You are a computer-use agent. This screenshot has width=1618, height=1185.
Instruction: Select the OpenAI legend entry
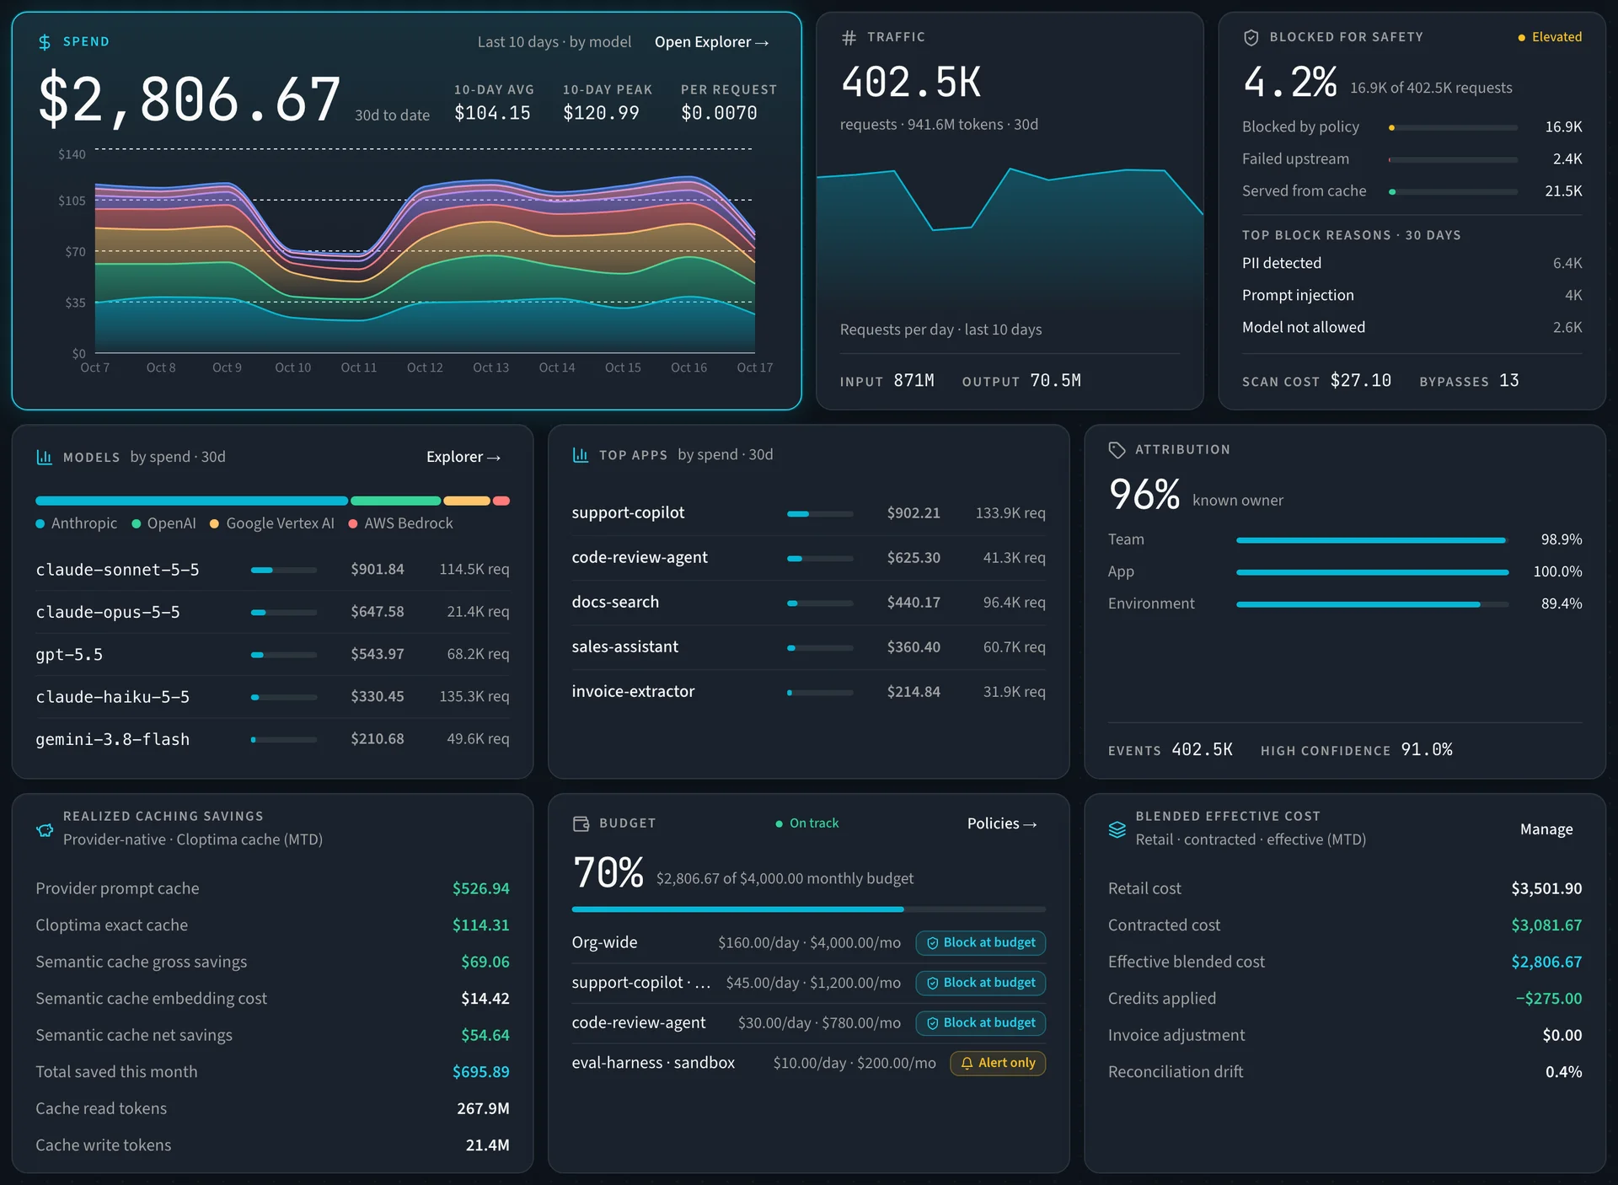coord(163,523)
